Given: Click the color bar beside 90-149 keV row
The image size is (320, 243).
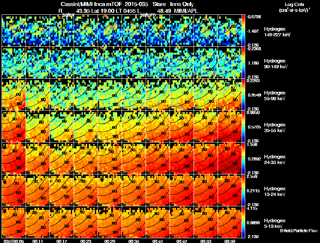Looking at the screenshot, I should point(244,62).
